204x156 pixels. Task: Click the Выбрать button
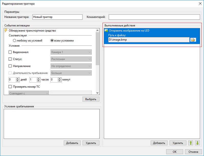click(x=91, y=99)
